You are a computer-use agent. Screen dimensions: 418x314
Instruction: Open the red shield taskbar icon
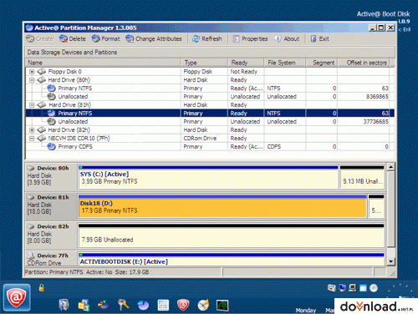click(183, 306)
